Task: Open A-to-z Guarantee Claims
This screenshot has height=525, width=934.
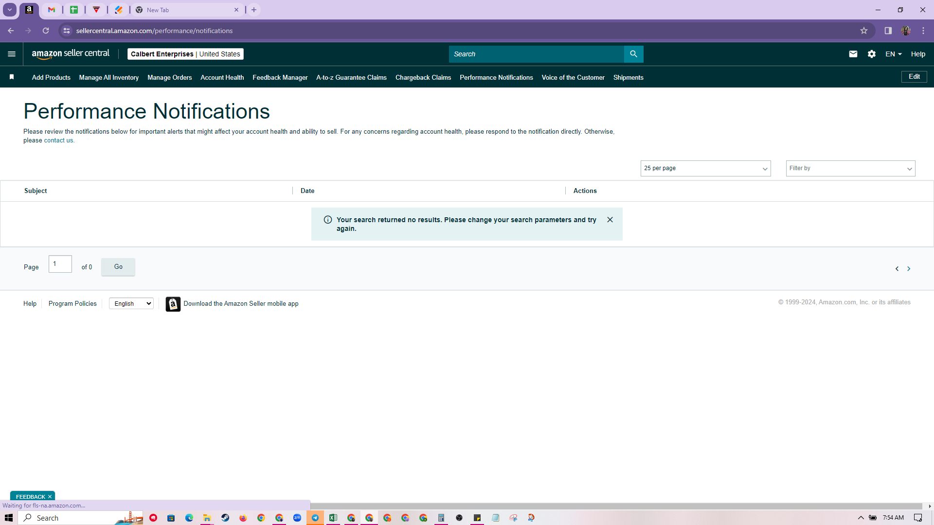Action: click(x=351, y=77)
